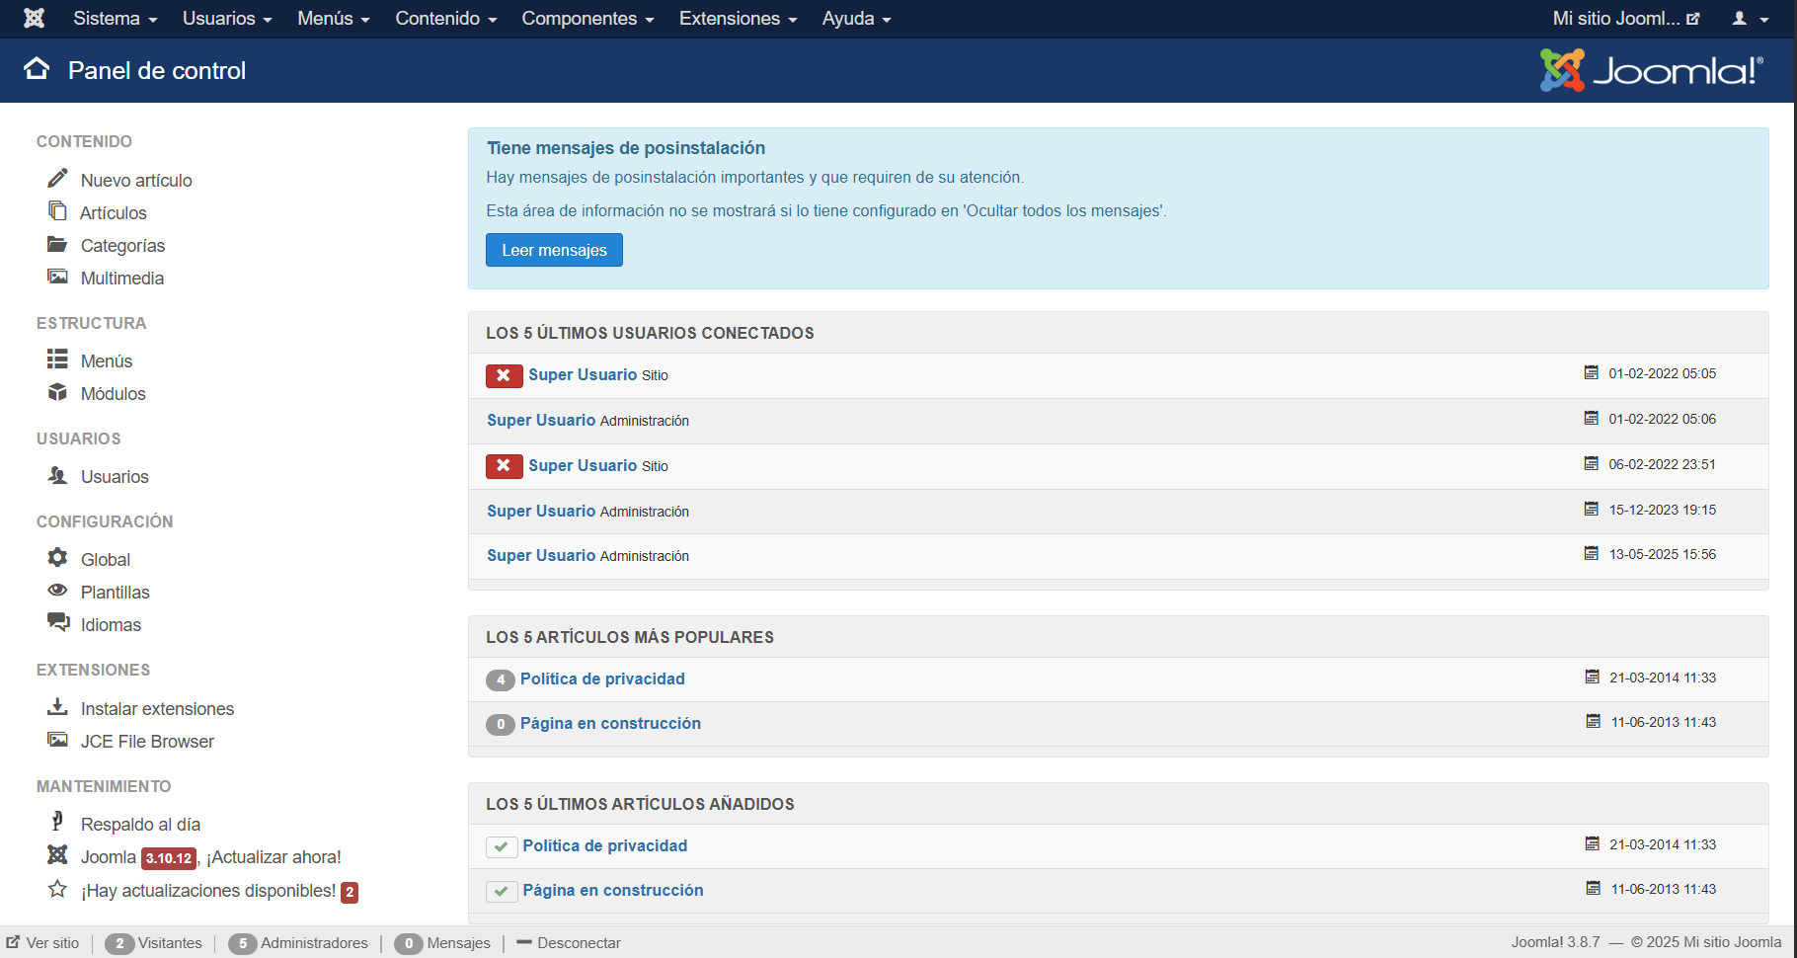
Task: Open the Usuarios dropdown in top menu bar
Action: [x=227, y=19]
